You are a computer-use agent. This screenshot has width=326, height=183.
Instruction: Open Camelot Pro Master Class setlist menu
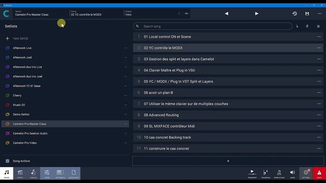pyautogui.click(x=126, y=124)
